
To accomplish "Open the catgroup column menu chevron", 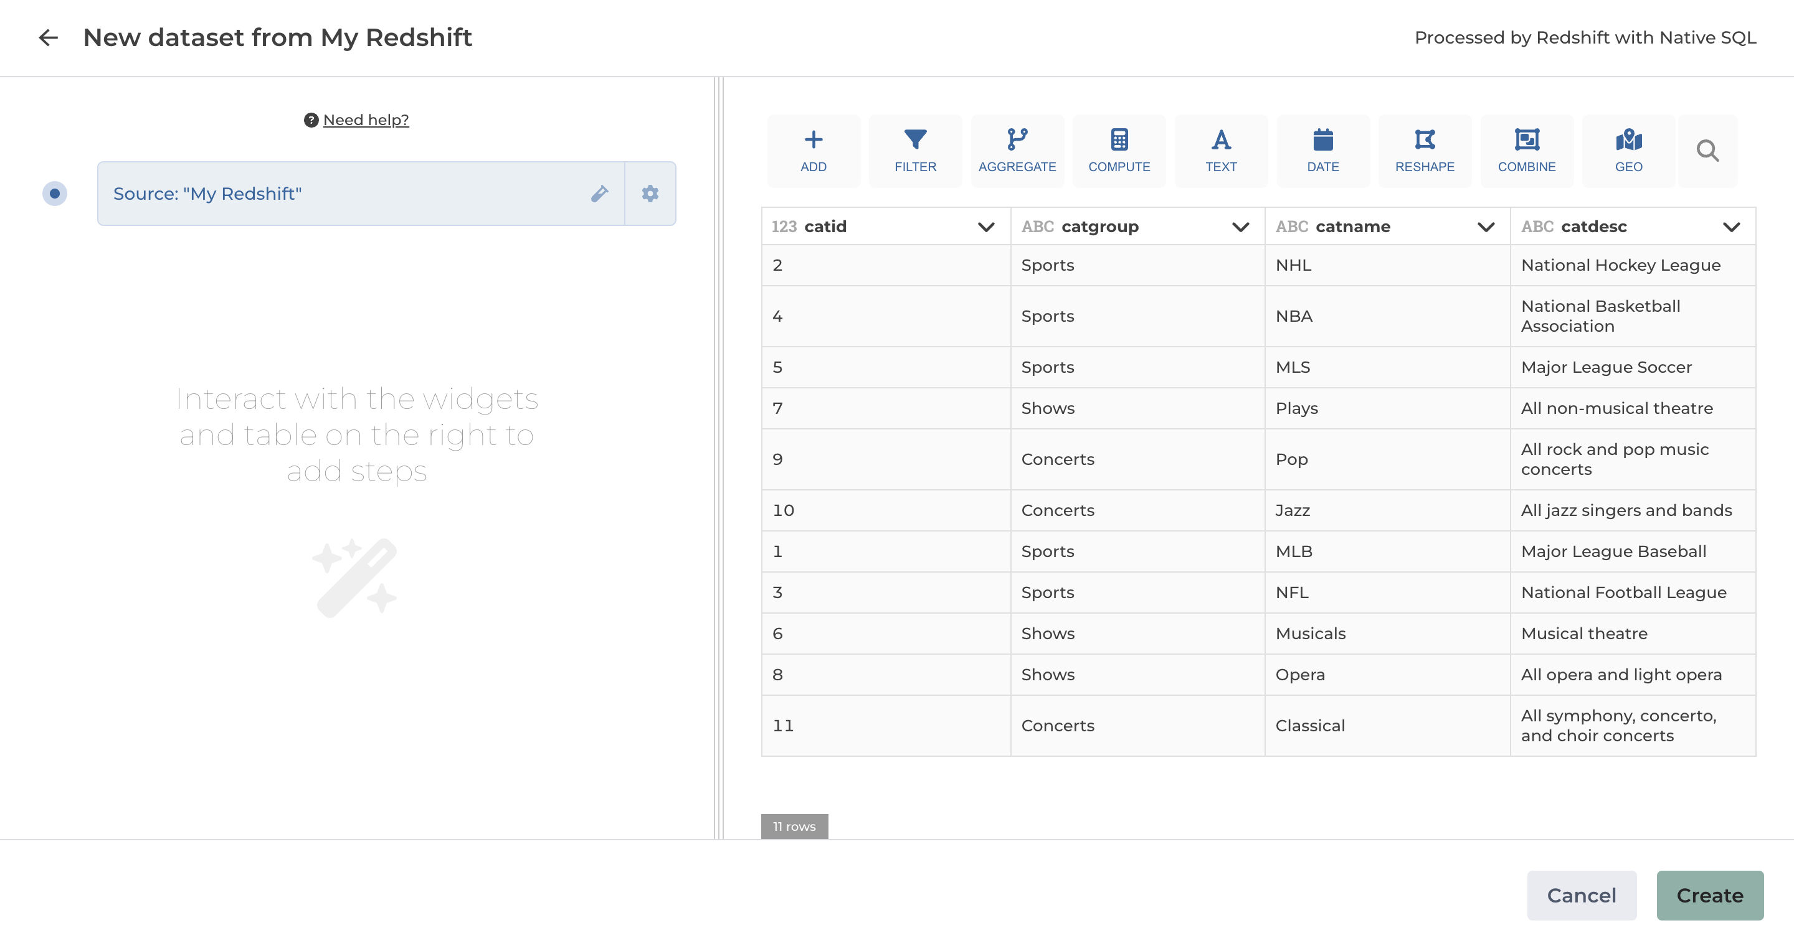I will pos(1240,227).
